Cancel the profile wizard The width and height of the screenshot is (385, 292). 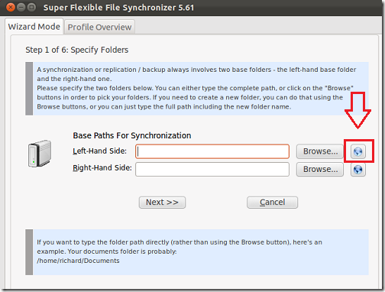click(x=272, y=203)
